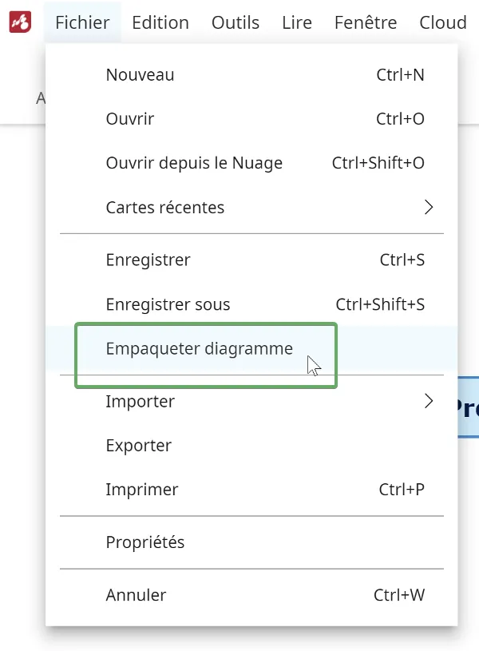Click Annuler at menu bottom
Viewport: 479px width, 651px height.
[136, 595]
